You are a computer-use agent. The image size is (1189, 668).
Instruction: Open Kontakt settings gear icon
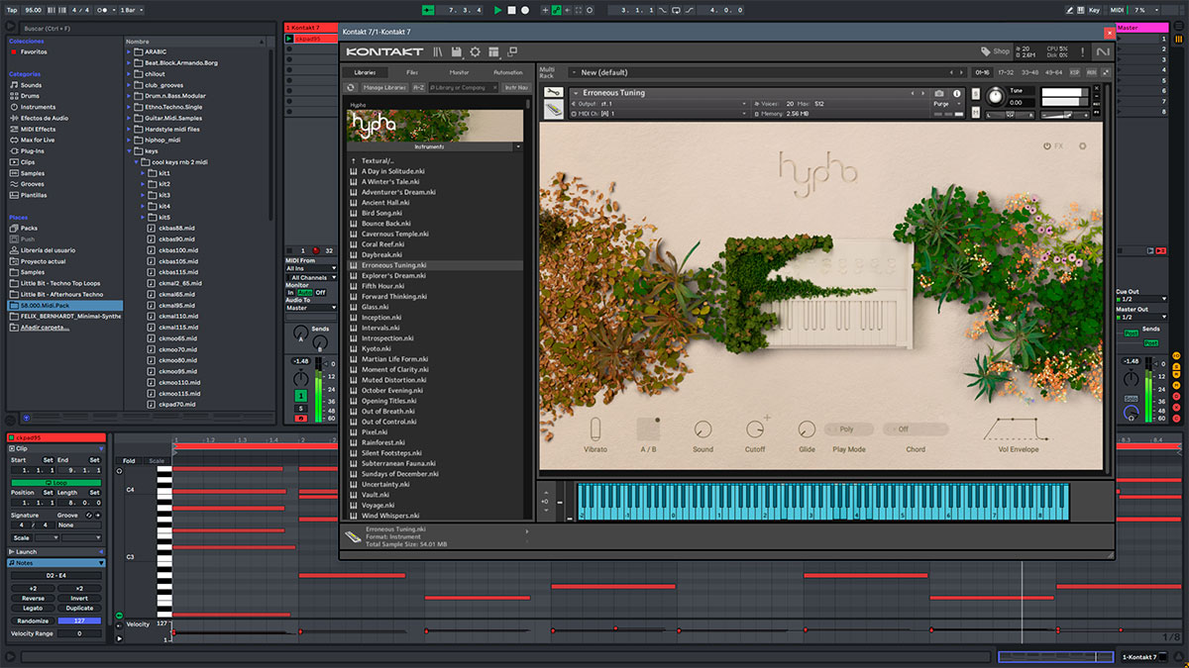[x=475, y=51]
